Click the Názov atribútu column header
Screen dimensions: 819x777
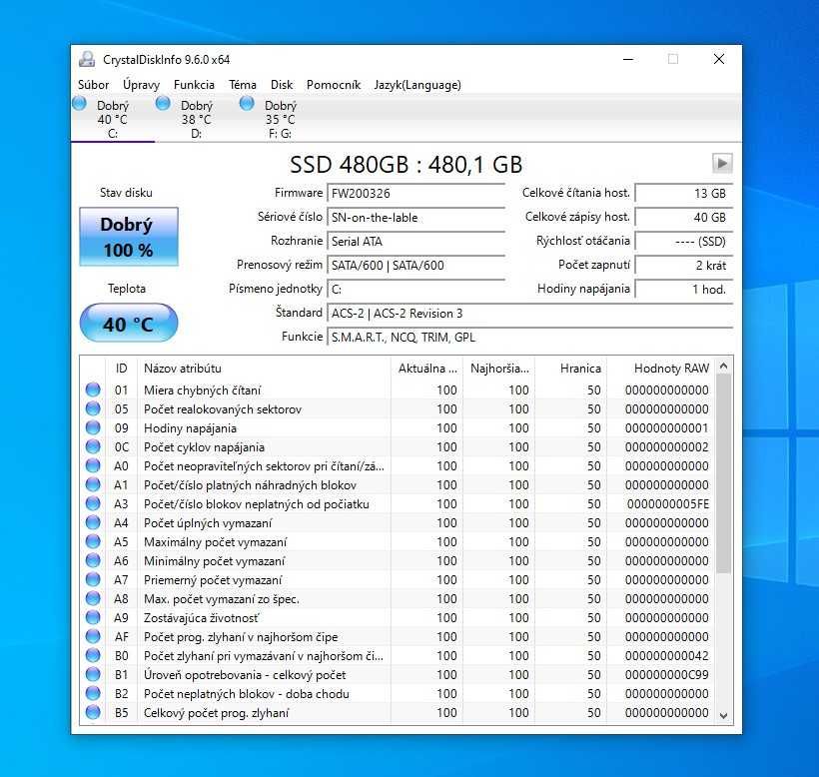coord(264,369)
